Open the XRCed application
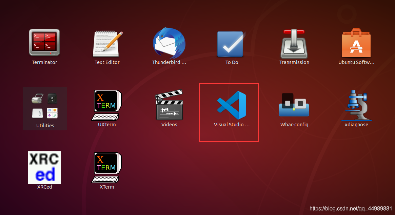The image size is (395, 215). pyautogui.click(x=44, y=168)
